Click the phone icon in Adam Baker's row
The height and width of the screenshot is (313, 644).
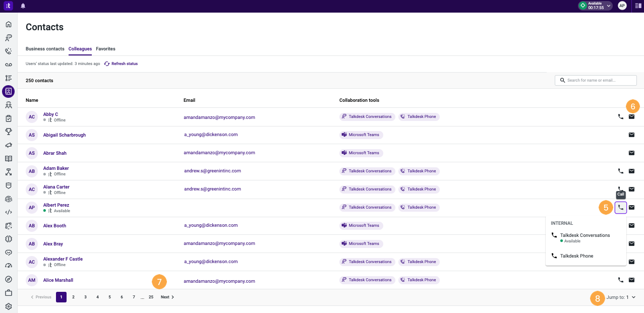[620, 171]
